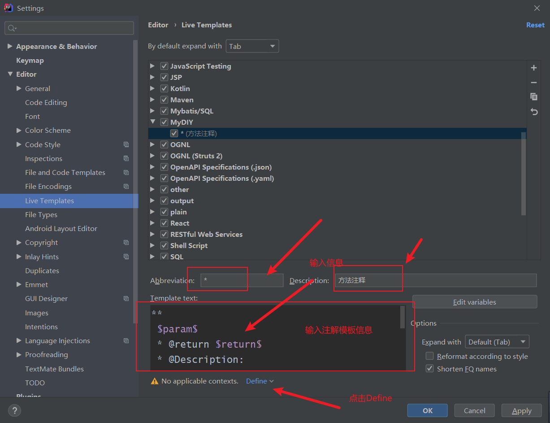Uncheck the * (方法注释) template checkbox
This screenshot has height=423, width=550.
click(174, 133)
